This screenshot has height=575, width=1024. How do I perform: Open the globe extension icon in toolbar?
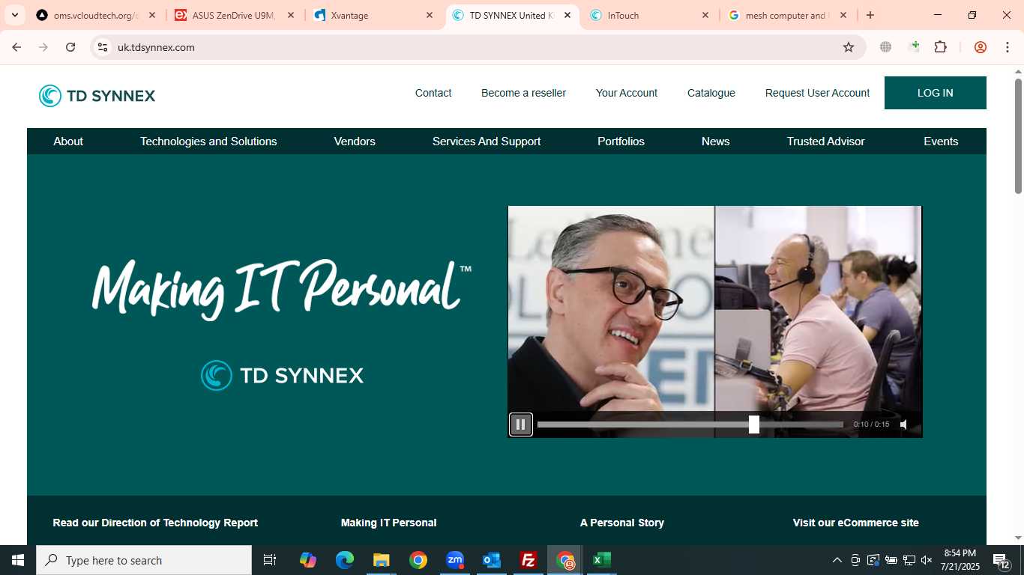click(x=886, y=47)
